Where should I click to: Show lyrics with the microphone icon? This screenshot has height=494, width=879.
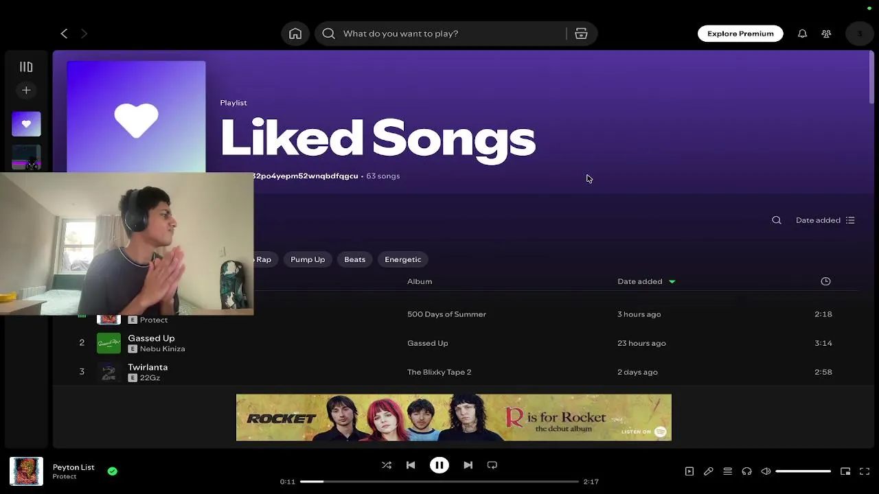pyautogui.click(x=709, y=471)
